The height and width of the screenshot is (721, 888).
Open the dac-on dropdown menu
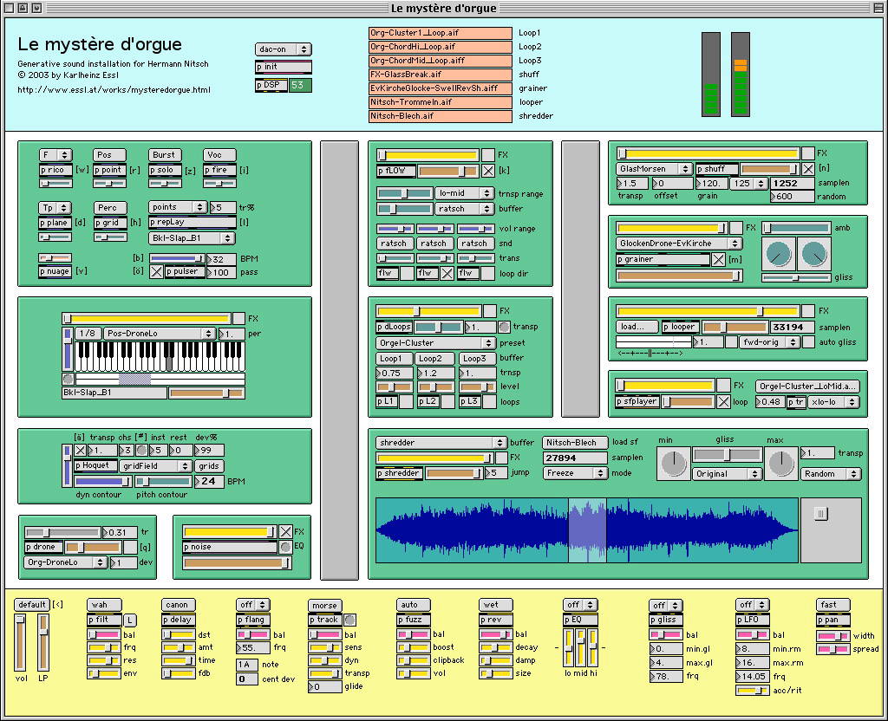283,49
